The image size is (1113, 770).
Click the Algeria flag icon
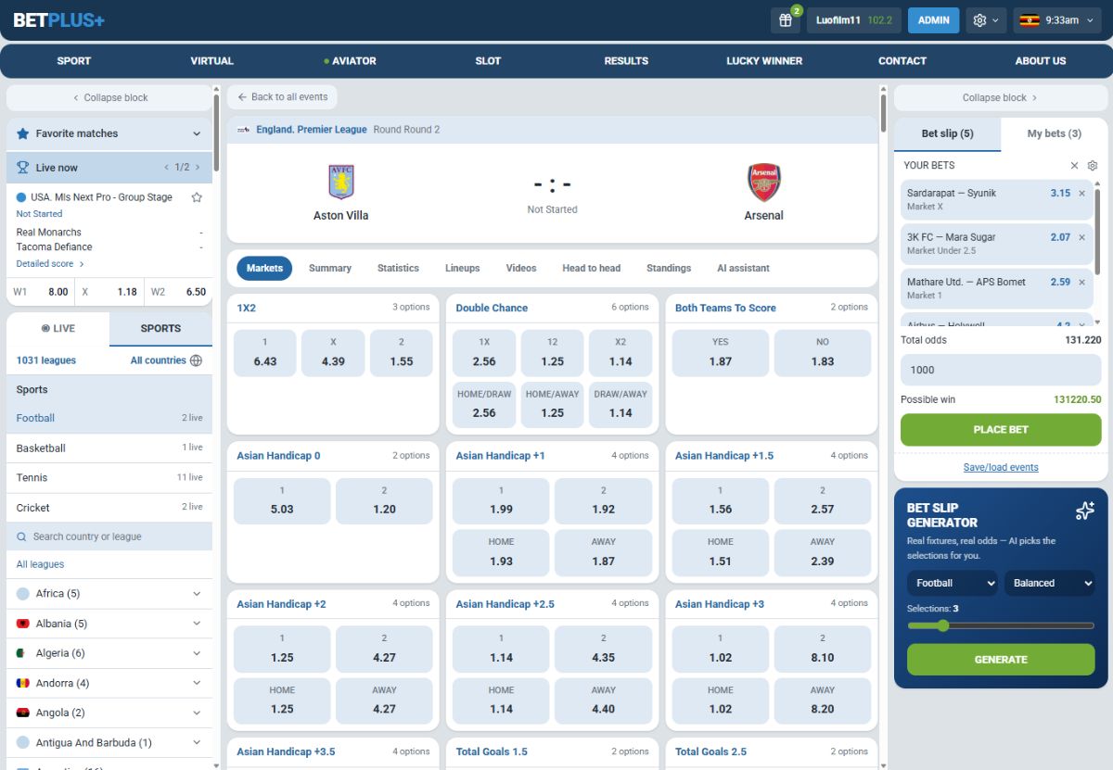point(23,653)
